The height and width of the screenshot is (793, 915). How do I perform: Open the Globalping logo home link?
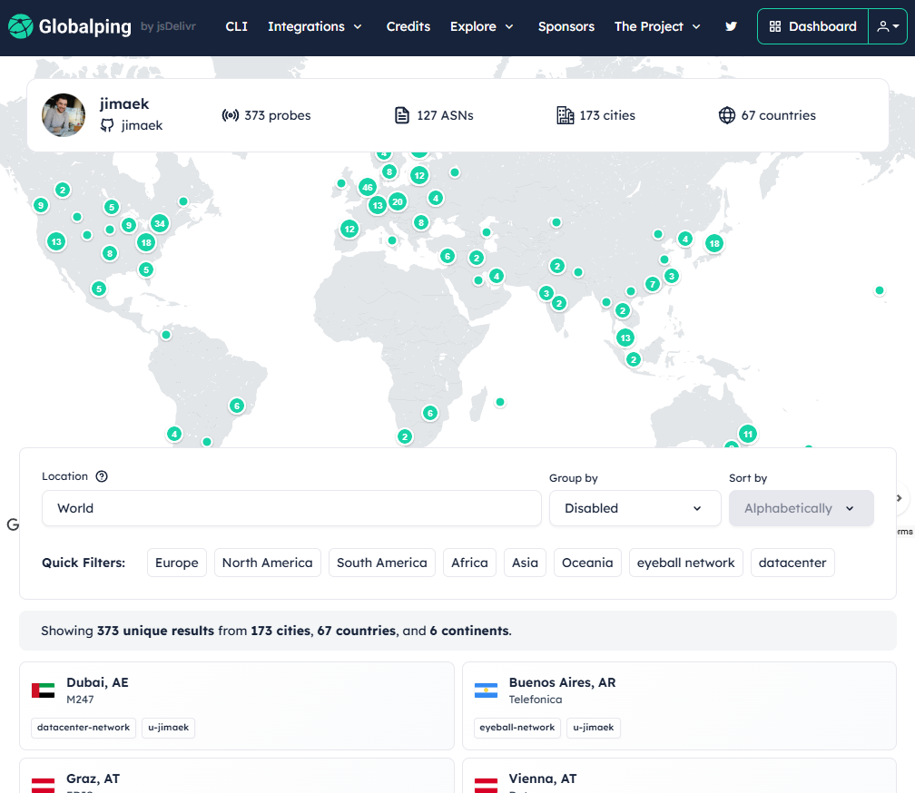[x=69, y=26]
